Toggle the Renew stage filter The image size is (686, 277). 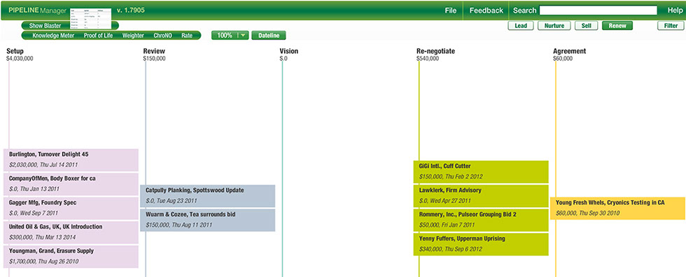point(617,26)
